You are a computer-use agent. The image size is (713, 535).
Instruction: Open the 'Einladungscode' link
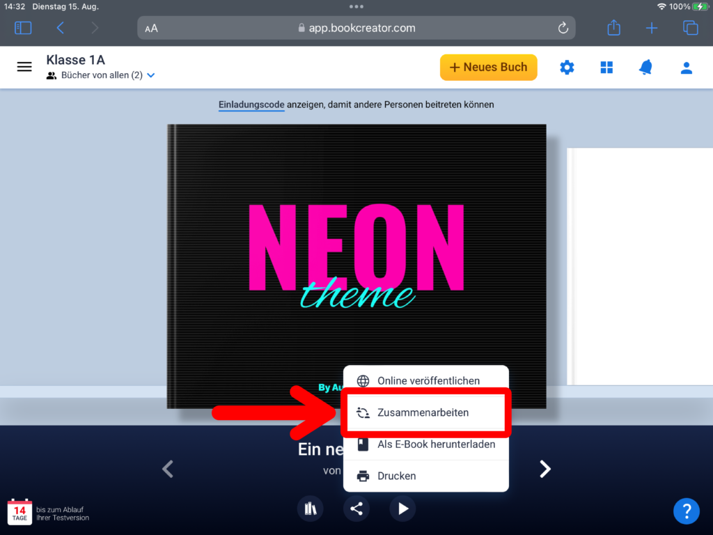(251, 104)
